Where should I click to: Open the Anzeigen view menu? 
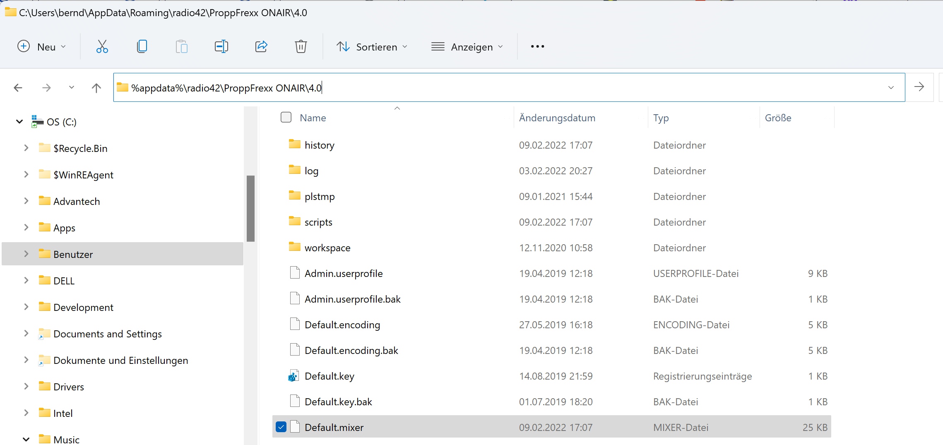coord(467,47)
